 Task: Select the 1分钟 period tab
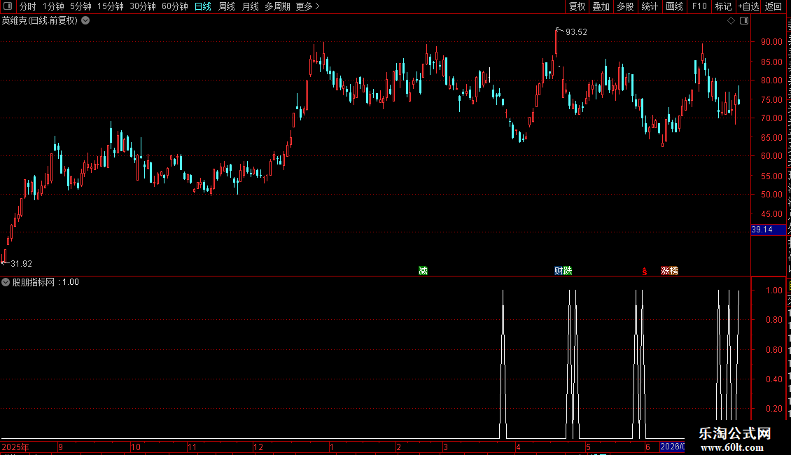point(53,6)
